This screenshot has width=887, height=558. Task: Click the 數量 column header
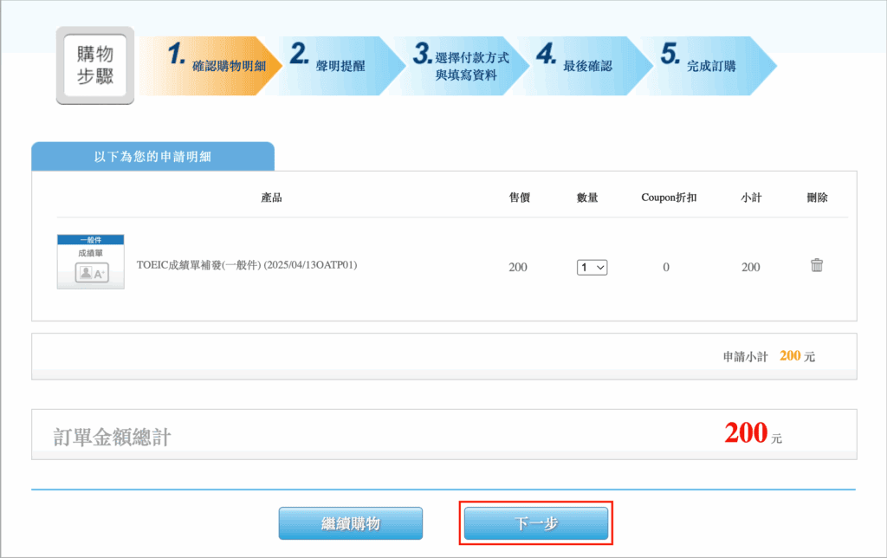click(x=587, y=198)
